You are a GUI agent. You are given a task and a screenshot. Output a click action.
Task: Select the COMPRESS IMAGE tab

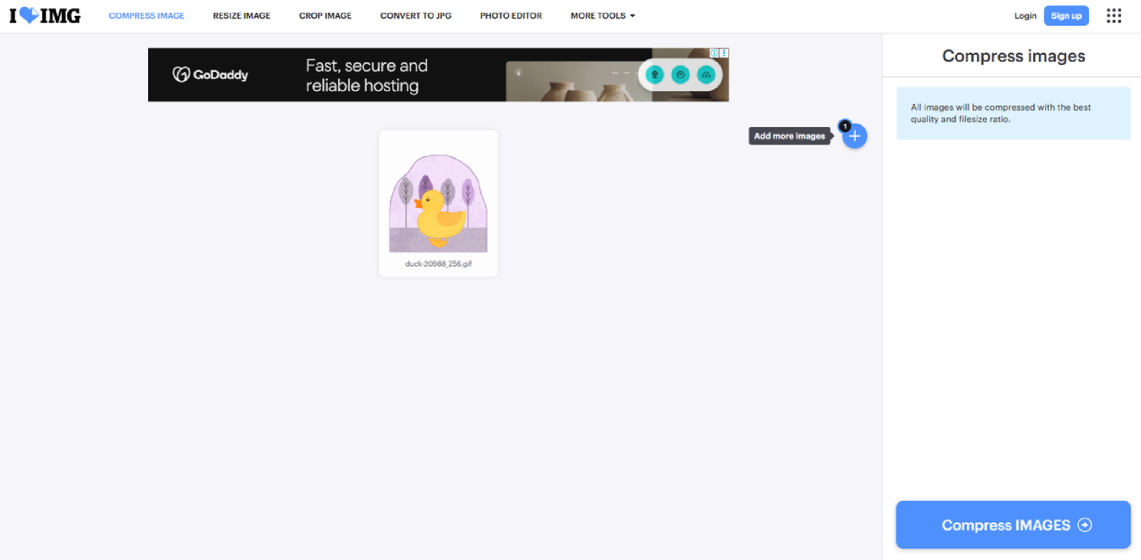point(146,16)
